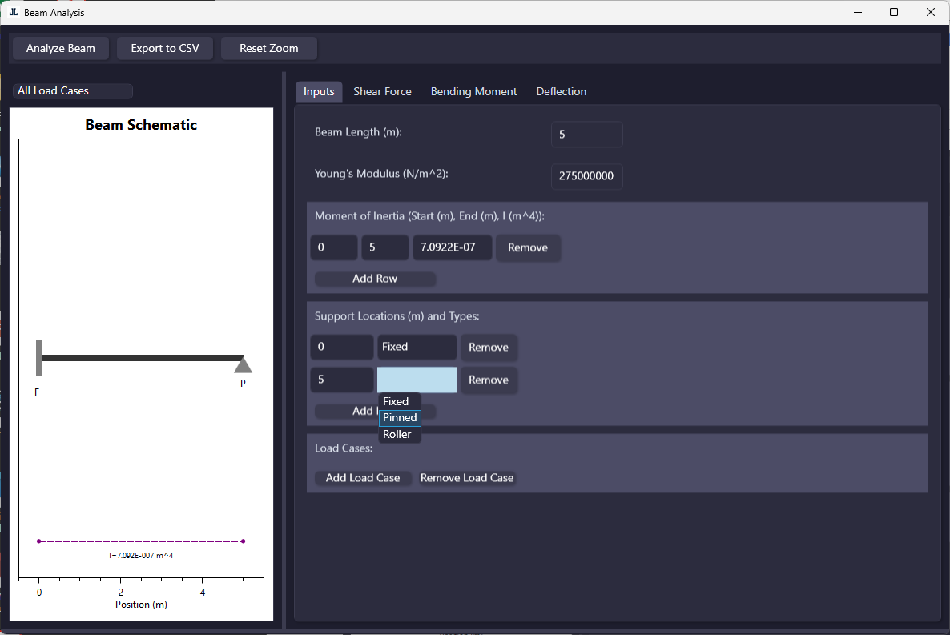950x635 pixels.
Task: Minimize the Beam Analysis window
Action: coord(858,12)
